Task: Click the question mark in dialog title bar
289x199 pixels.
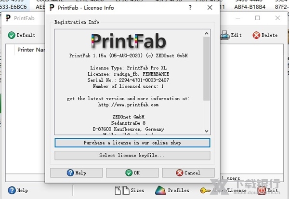Action: (x=190, y=7)
